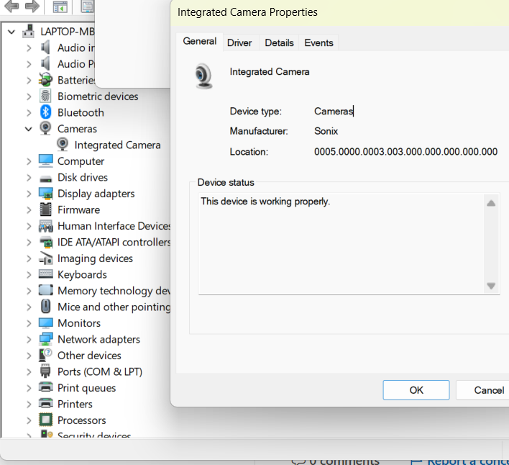Expand the Monitors category
The image size is (509, 465).
click(x=29, y=323)
